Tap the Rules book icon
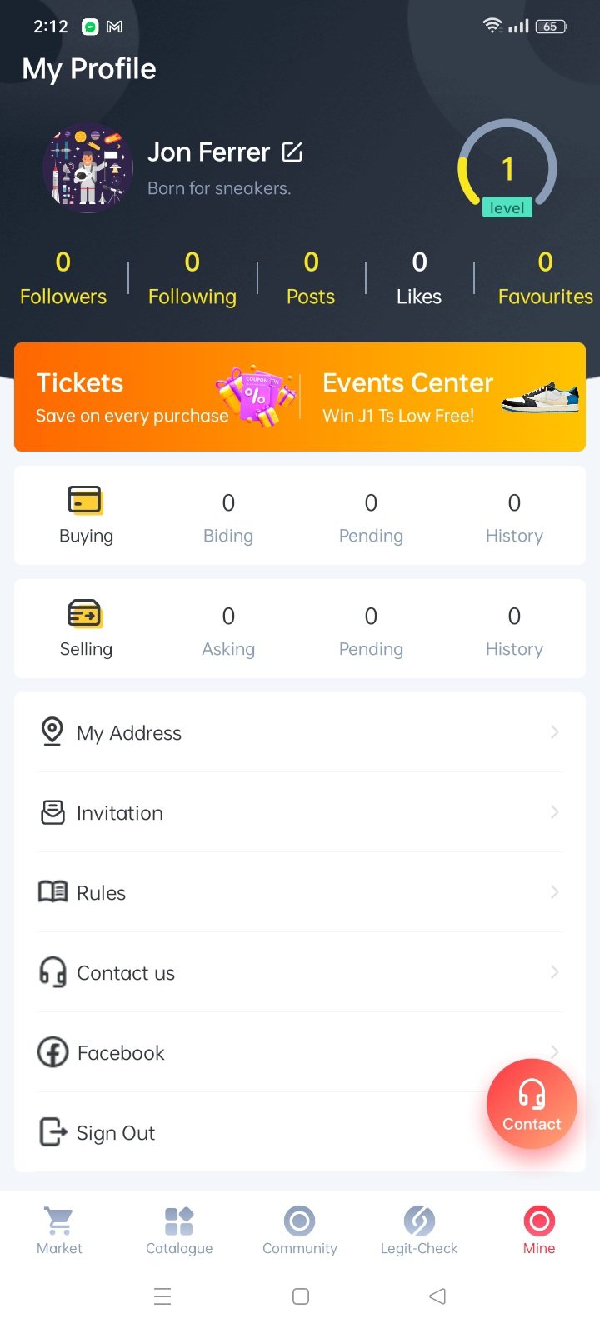The width and height of the screenshot is (600, 1333). 52,892
